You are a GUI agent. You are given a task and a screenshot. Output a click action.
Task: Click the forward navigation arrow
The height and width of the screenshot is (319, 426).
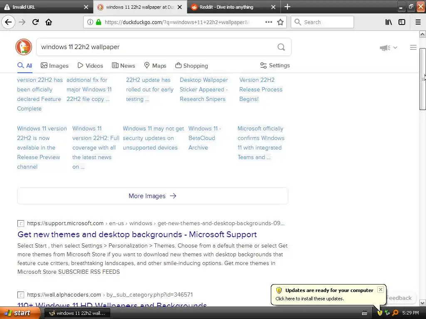pos(22,22)
